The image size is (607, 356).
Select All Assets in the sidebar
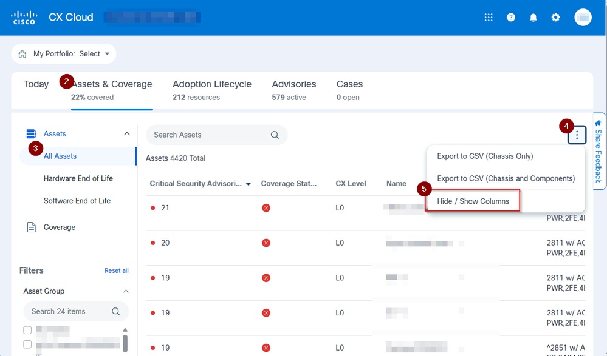pos(60,156)
